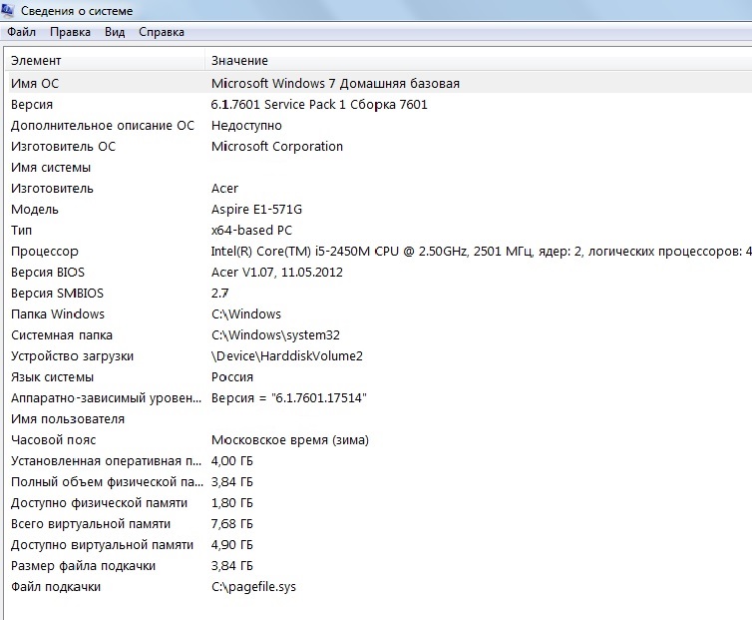
Task: Select the Устройство загрузки row
Action: (x=72, y=356)
